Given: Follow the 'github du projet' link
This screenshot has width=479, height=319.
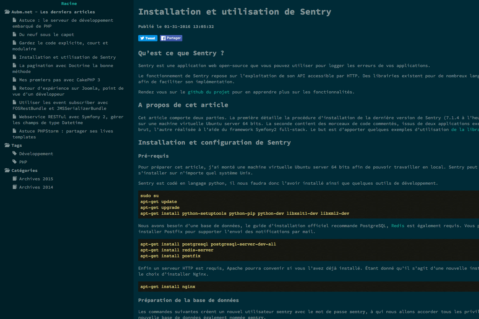Looking at the screenshot, I should click(209, 92).
